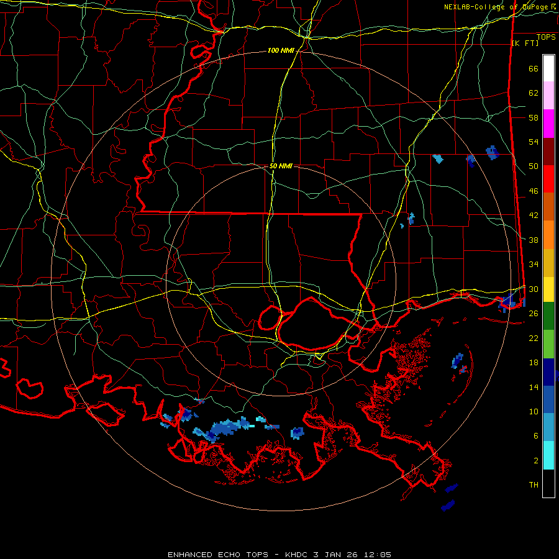
Task: Click the legend value 62
Action: [x=534, y=93]
